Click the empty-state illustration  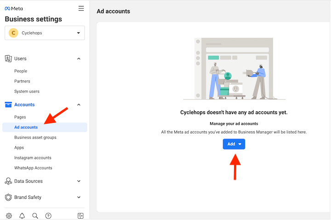(234, 69)
